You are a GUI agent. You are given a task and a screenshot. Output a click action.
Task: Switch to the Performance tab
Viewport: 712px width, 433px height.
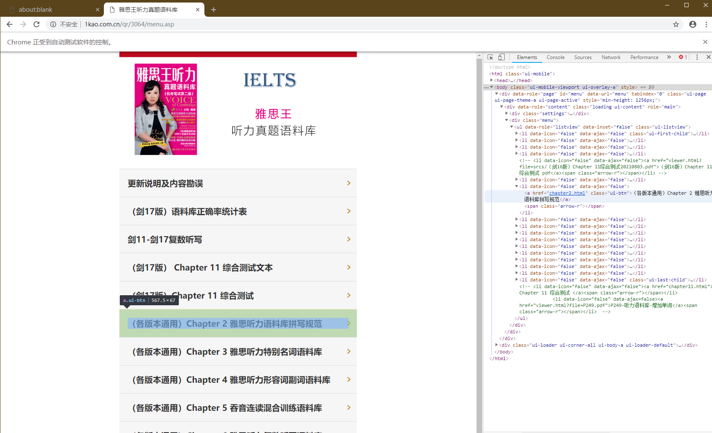(644, 57)
